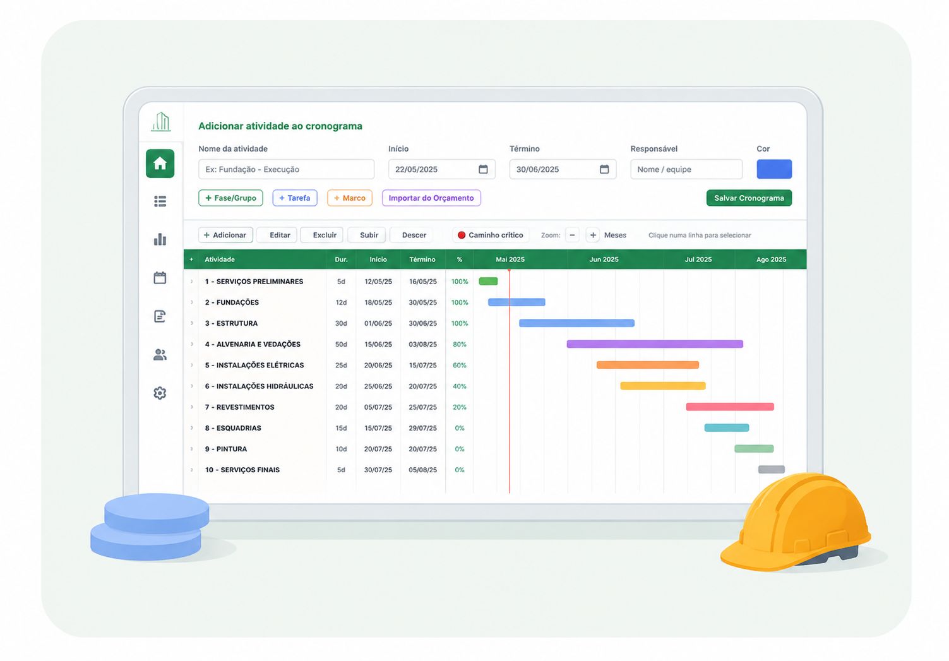The width and height of the screenshot is (949, 661).
Task: Click plus icon in table header
Action: [x=191, y=259]
